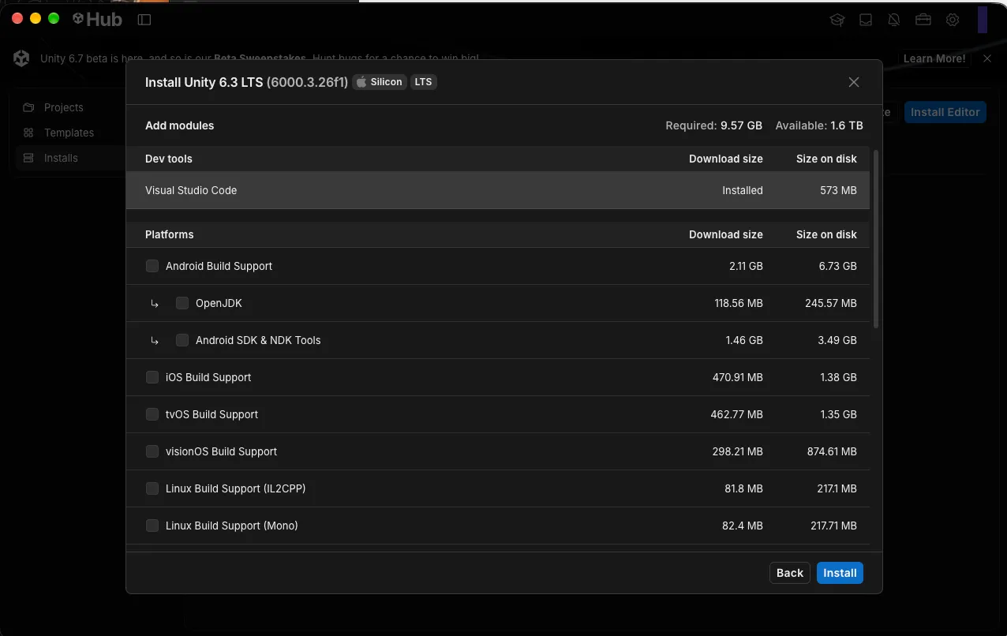Click the 81.8 MB Linux IL2CPP size
The width and height of the screenshot is (1007, 636).
pyautogui.click(x=743, y=488)
